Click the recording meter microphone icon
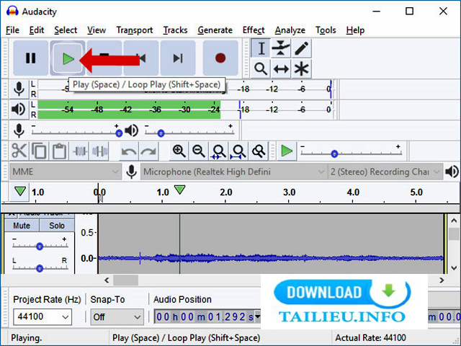The height and width of the screenshot is (346, 461). (19, 89)
